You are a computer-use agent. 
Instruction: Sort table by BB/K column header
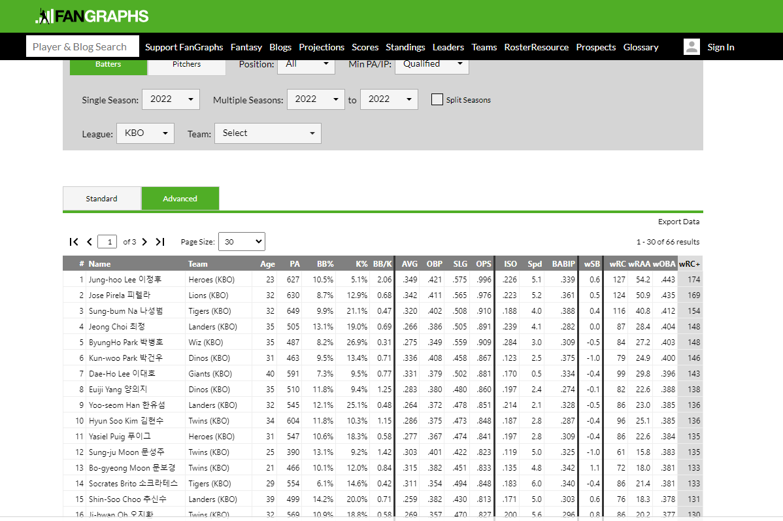pos(382,263)
